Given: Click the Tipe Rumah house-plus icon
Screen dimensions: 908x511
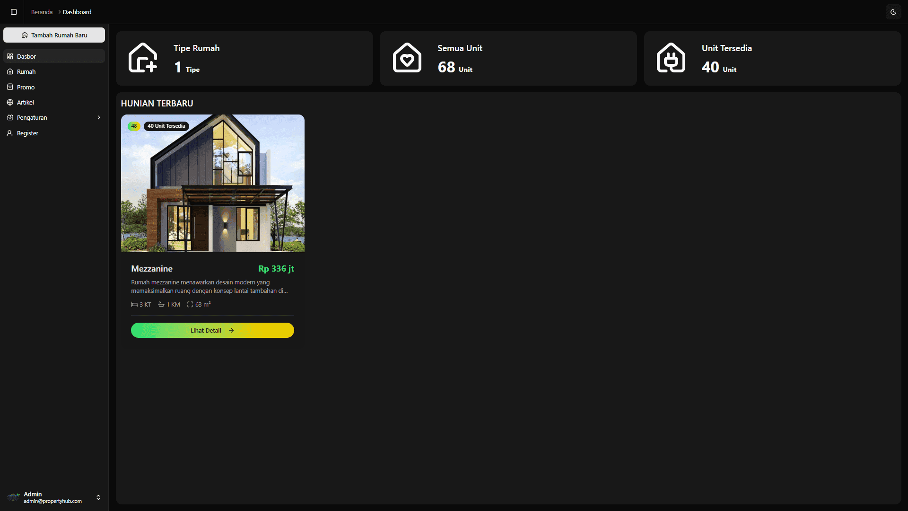Looking at the screenshot, I should pos(143,58).
